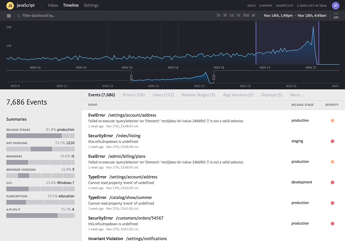Viewport: 345px width, 241px height.
Task: Click the RELEASE STAGE column header
Action: [303, 105]
